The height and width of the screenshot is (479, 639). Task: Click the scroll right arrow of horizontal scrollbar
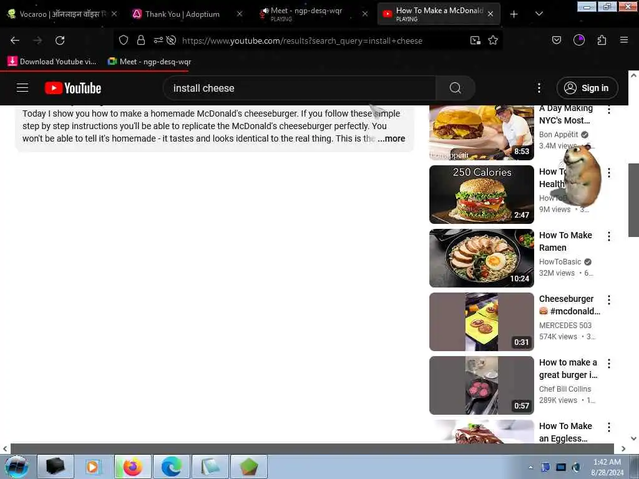(x=623, y=448)
